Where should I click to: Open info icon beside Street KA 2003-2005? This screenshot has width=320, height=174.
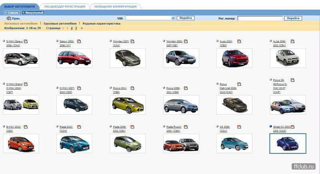coord(292,127)
